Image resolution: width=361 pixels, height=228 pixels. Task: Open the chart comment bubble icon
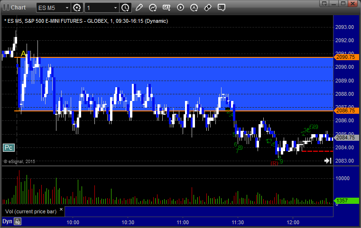[222, 8]
